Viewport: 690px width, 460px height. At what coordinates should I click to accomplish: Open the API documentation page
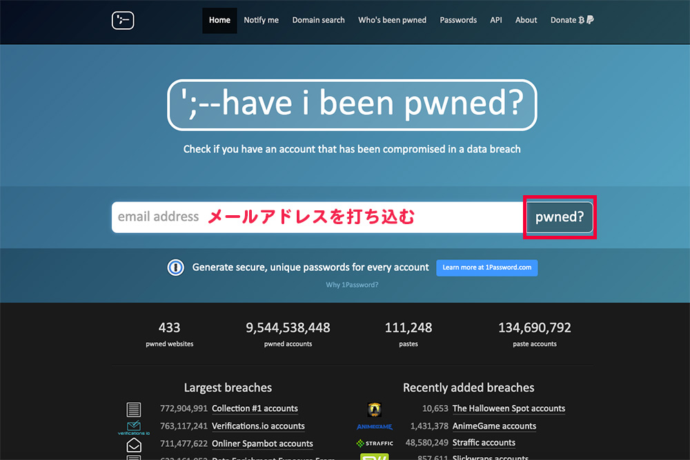click(x=495, y=20)
